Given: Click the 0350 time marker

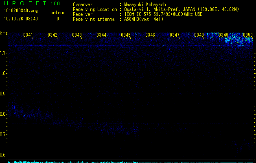Looking at the screenshot, I should pos(248,35).
